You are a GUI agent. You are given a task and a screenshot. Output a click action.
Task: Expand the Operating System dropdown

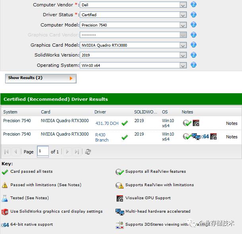[x=183, y=66]
